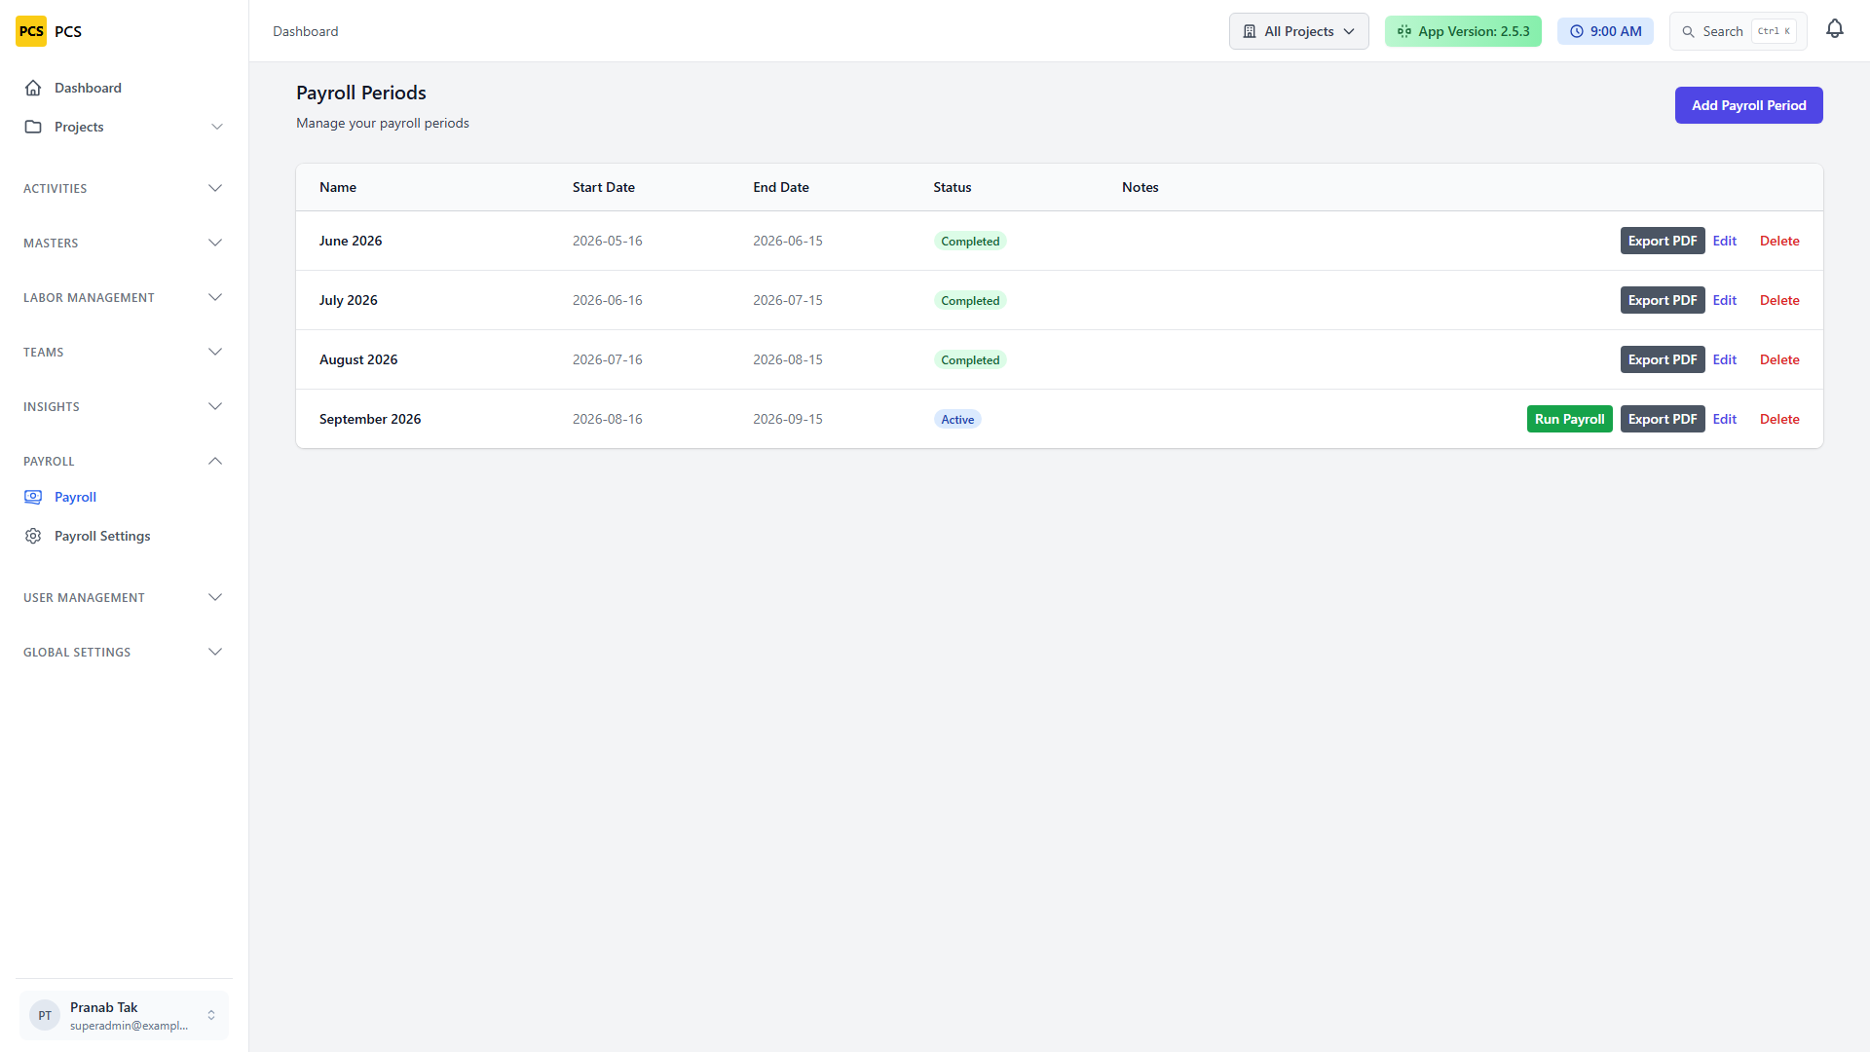The height and width of the screenshot is (1052, 1870).
Task: Open the notifications bell
Action: coord(1835,29)
